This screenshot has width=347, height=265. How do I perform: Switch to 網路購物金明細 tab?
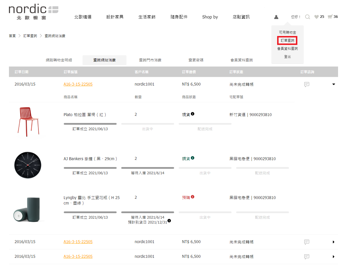(x=59, y=60)
